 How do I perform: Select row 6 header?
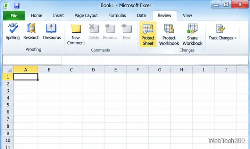[8, 112]
